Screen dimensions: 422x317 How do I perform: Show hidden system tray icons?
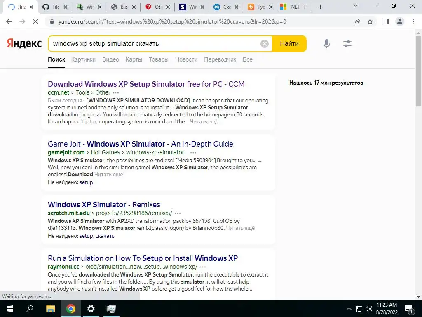[x=349, y=309]
